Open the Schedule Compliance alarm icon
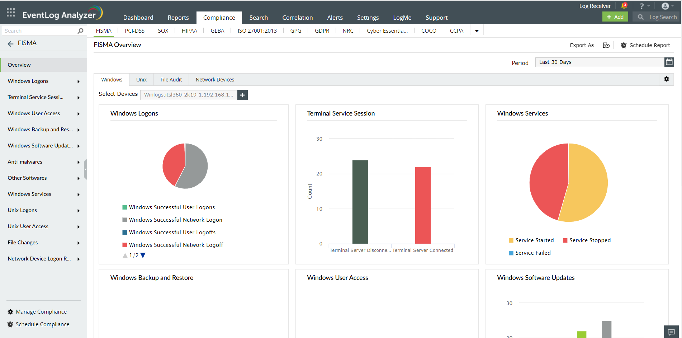The width and height of the screenshot is (682, 338). tap(10, 324)
